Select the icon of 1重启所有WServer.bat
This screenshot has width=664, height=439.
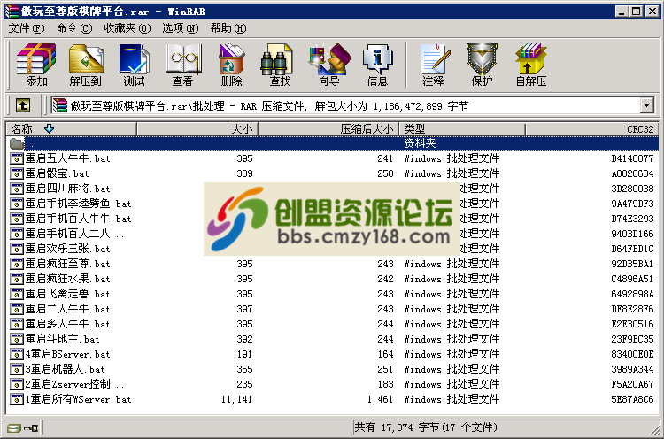click(x=17, y=399)
